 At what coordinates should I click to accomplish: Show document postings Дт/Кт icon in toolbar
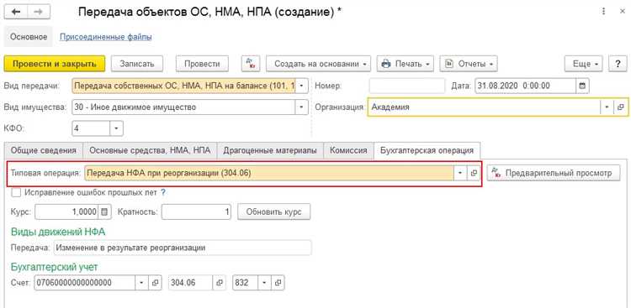tap(251, 64)
